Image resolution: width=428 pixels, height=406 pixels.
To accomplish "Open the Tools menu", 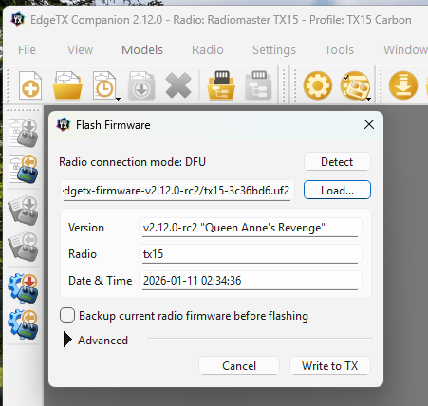I will coord(339,50).
